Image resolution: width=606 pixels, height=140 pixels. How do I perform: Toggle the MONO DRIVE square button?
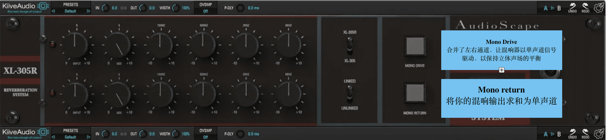pos(415,46)
